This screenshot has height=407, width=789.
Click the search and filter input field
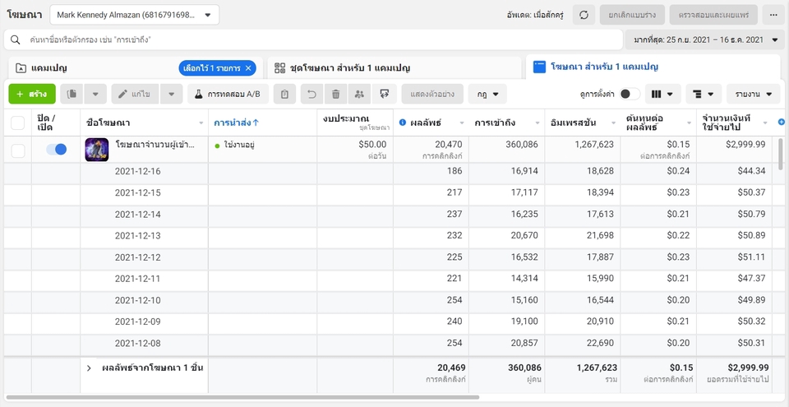tap(313, 39)
